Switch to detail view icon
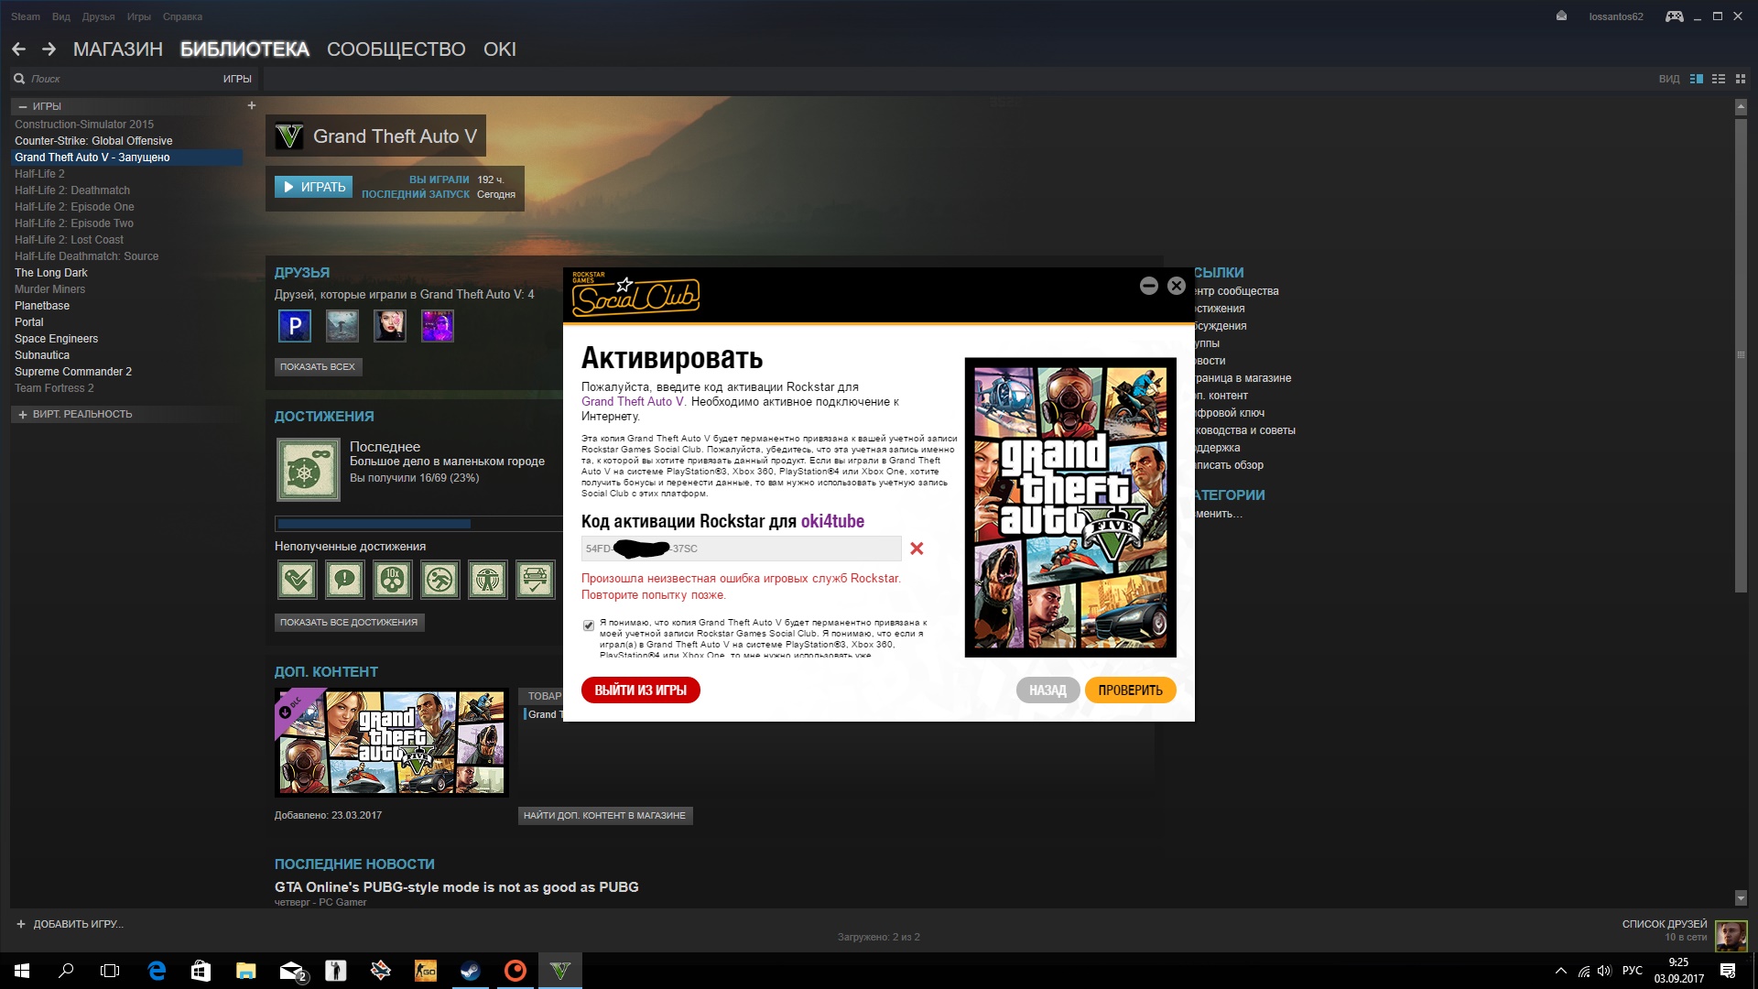The height and width of the screenshot is (989, 1758). tap(1696, 80)
